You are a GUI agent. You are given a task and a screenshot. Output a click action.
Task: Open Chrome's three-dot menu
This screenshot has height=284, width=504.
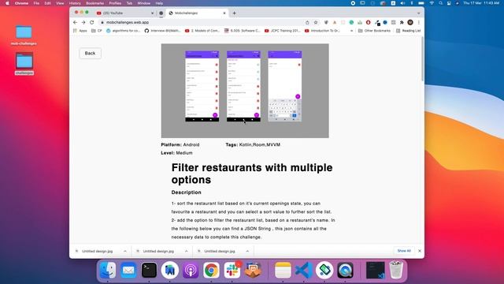(x=418, y=22)
